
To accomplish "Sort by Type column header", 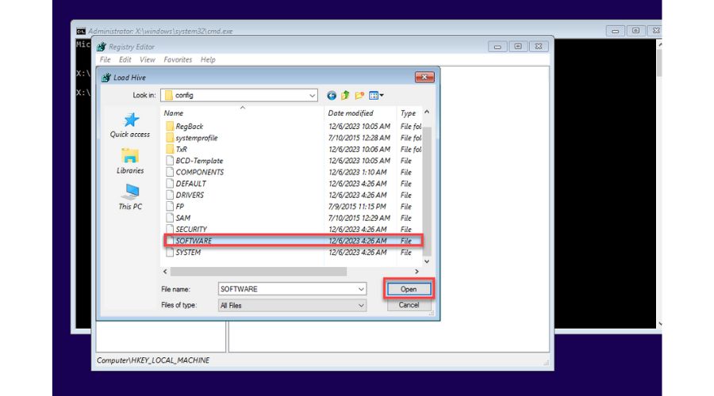I will tap(408, 113).
